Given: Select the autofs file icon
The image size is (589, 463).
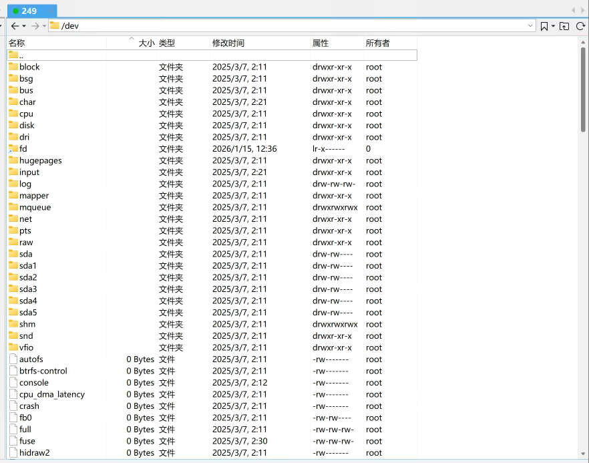Looking at the screenshot, I should (x=13, y=359).
